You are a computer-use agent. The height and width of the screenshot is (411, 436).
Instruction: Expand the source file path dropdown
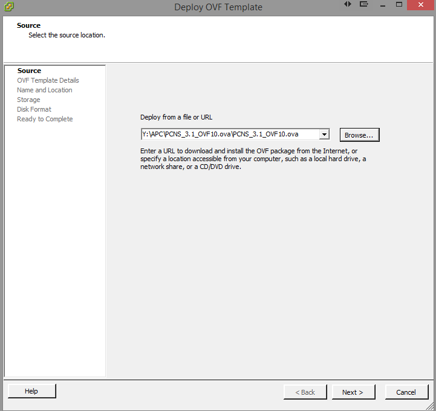coord(324,135)
